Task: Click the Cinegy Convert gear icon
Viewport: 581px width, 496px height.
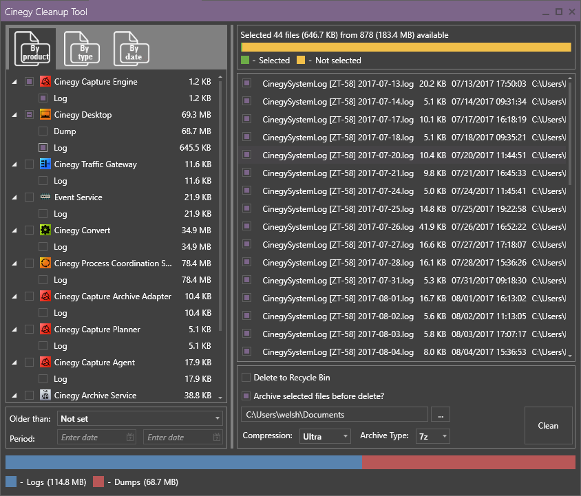Action: 45,230
